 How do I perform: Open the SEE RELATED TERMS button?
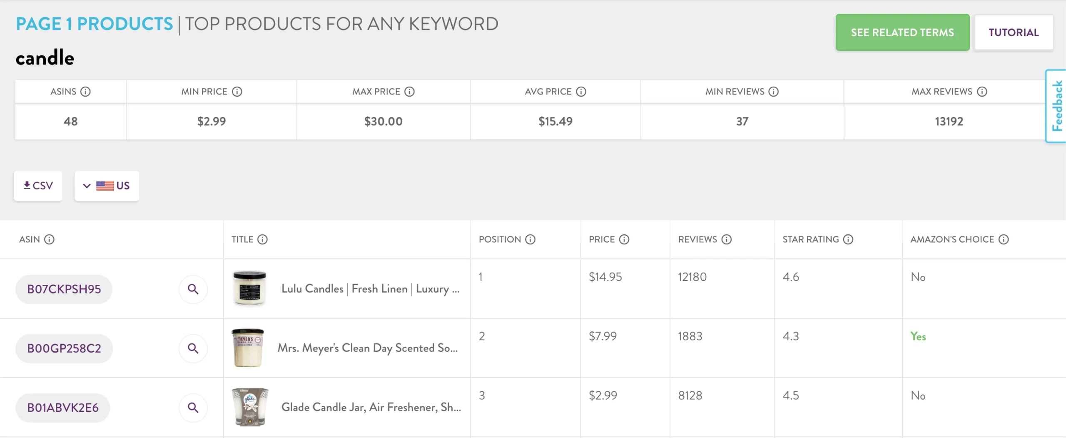[902, 32]
